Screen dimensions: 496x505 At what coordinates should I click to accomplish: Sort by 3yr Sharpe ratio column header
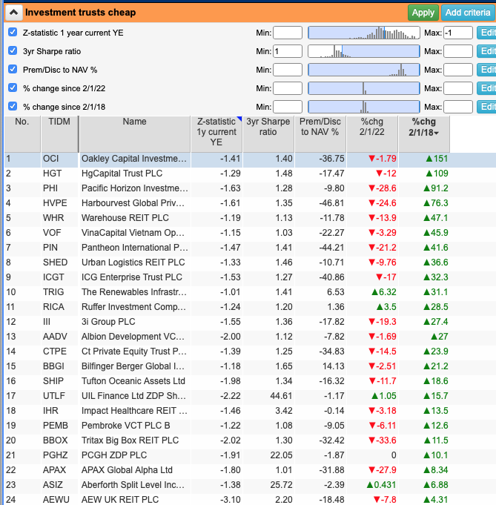pos(268,134)
